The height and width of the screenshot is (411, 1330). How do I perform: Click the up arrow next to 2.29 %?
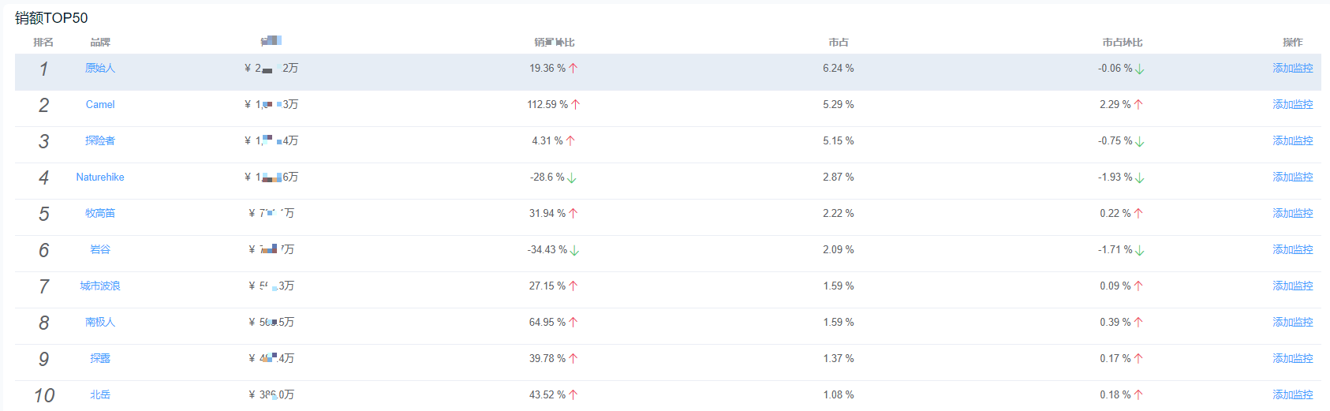click(1138, 105)
